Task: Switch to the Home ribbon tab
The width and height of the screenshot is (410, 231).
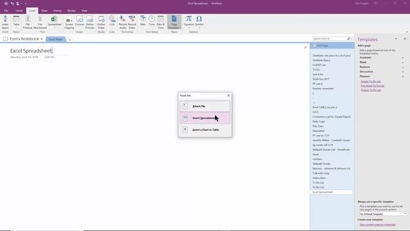Action: pos(19,11)
